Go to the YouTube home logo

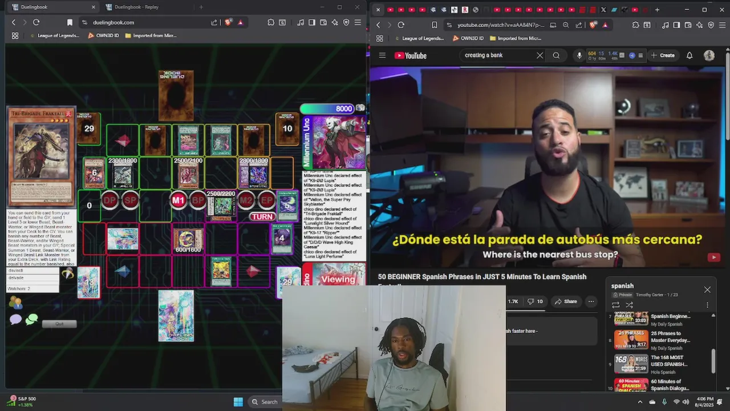(411, 55)
